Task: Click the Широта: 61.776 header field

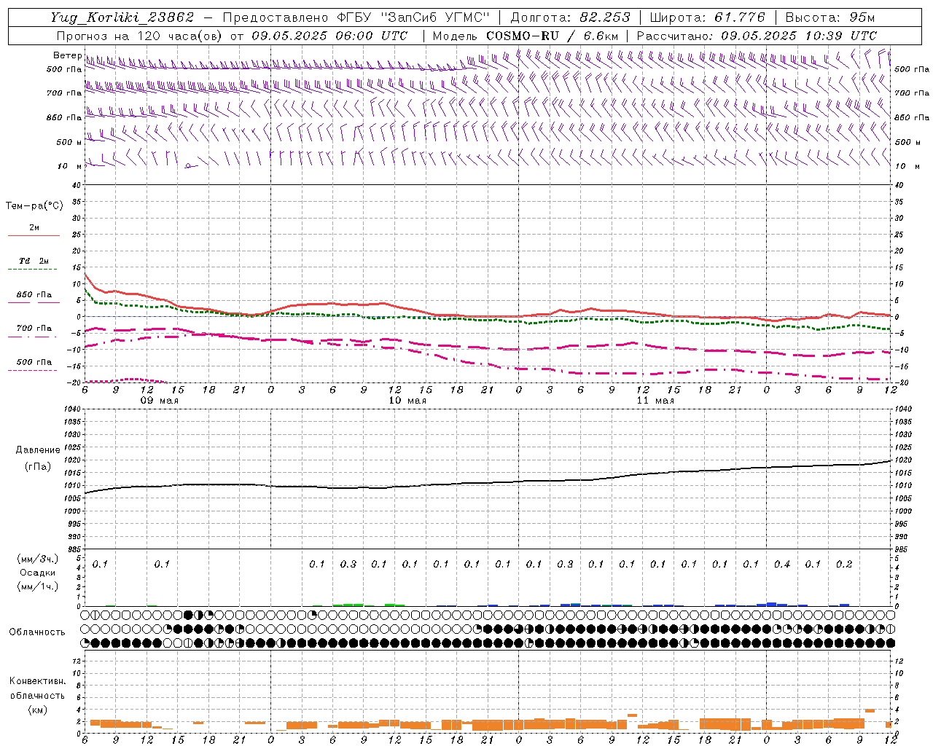Action: (707, 17)
